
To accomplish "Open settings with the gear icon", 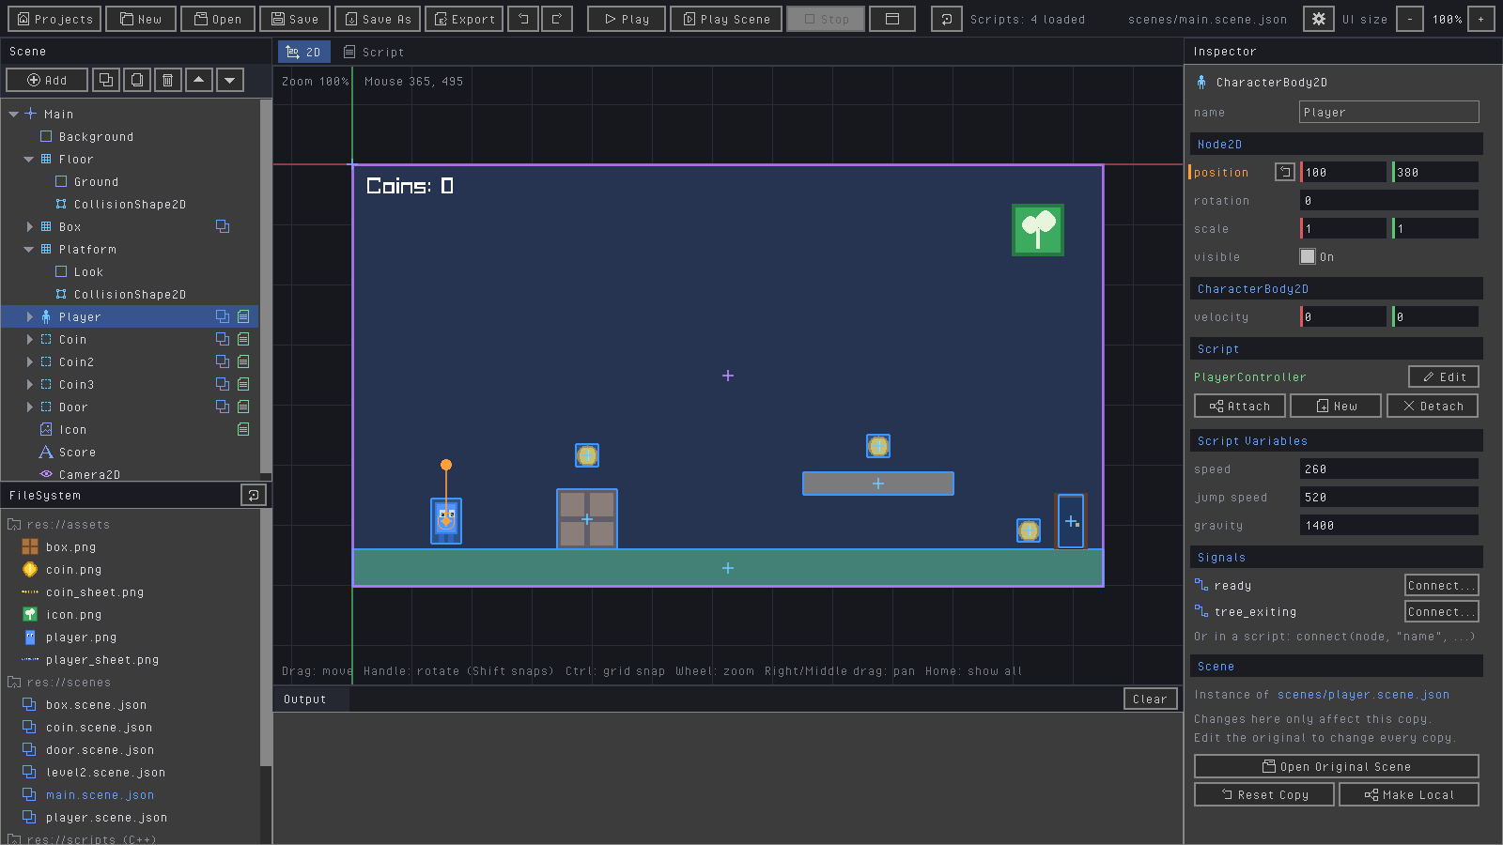I will 1319,19.
